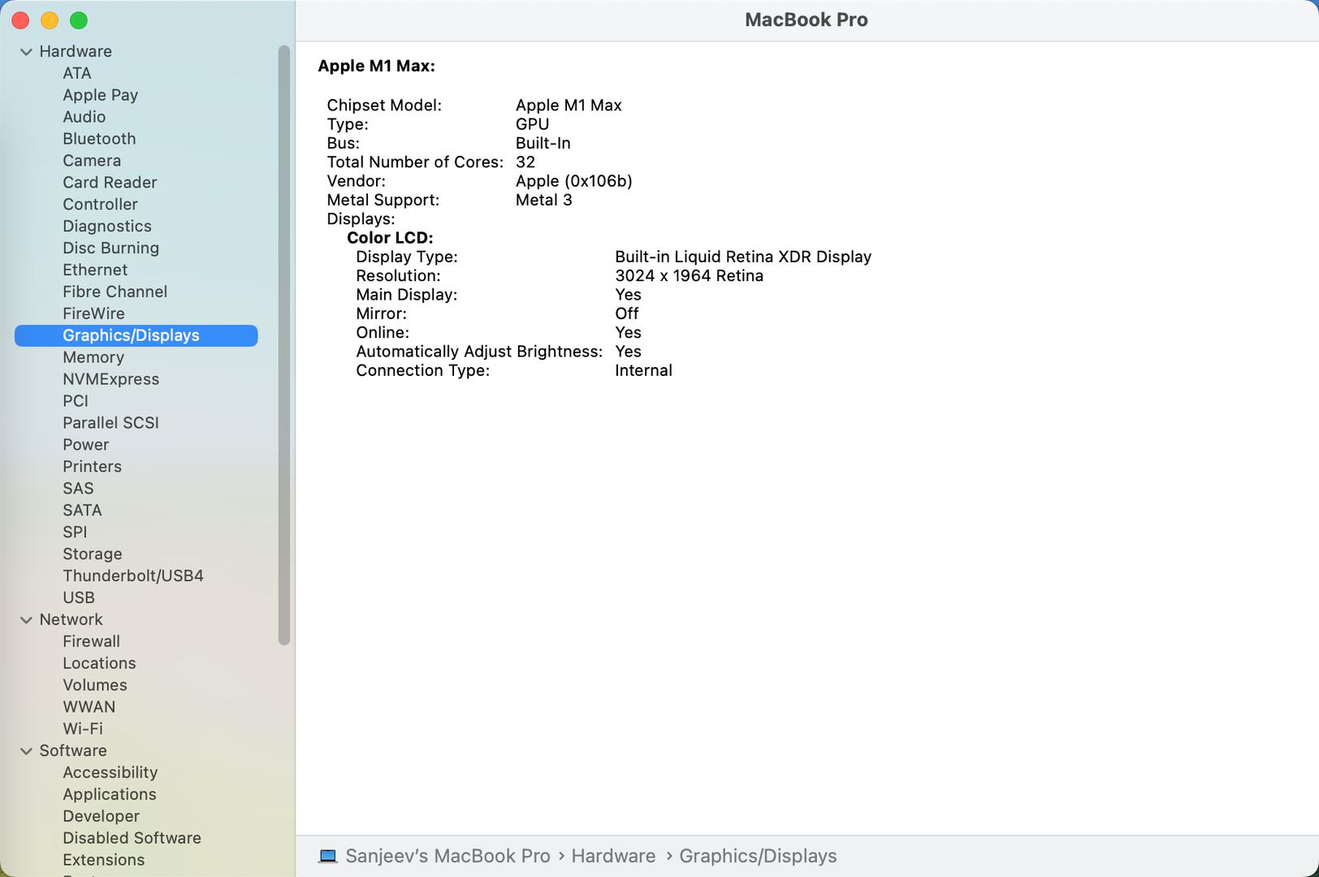
Task: Select SATA in the sidebar
Action: [x=82, y=512]
